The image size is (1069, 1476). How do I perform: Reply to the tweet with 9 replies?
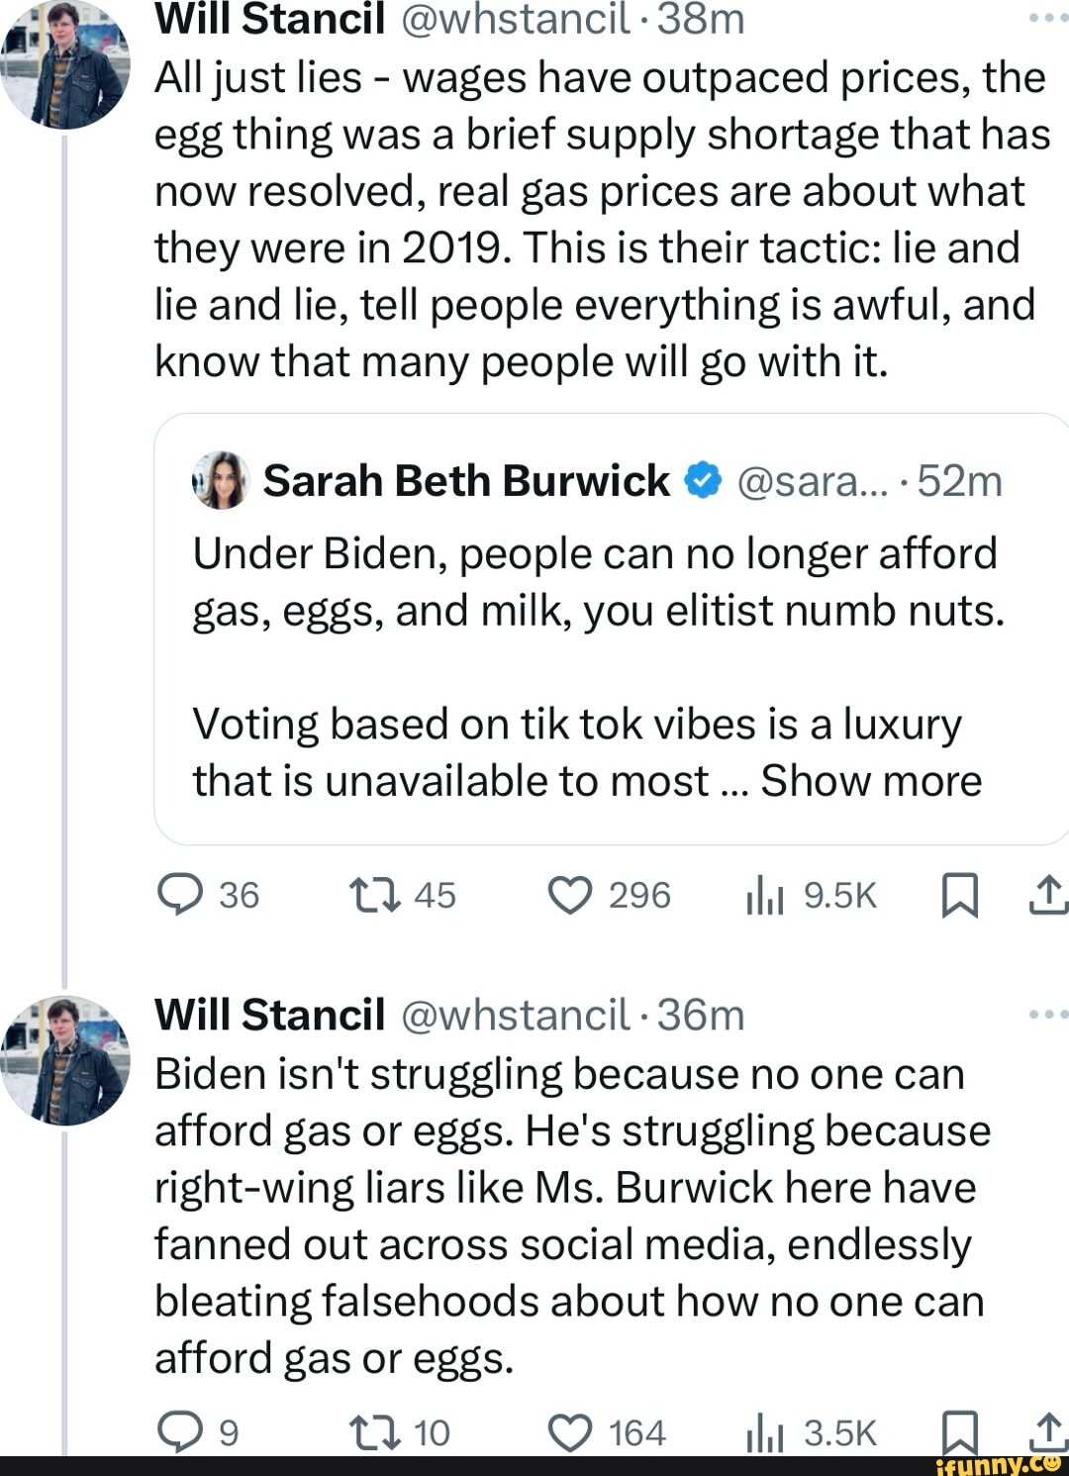177,1432
